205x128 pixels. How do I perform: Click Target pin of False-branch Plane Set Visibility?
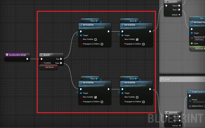tap(81, 93)
